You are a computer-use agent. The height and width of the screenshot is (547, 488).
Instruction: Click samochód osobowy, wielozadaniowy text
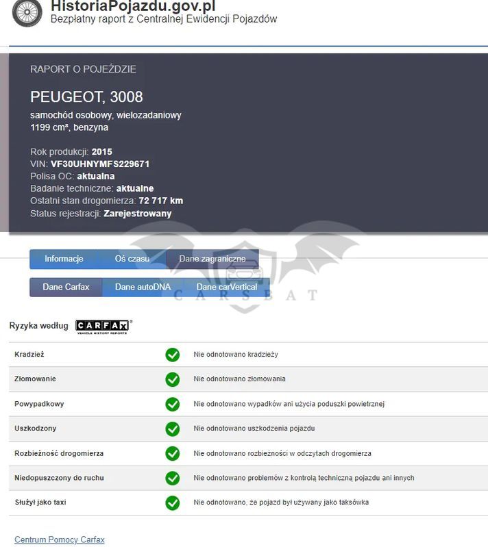106,115
